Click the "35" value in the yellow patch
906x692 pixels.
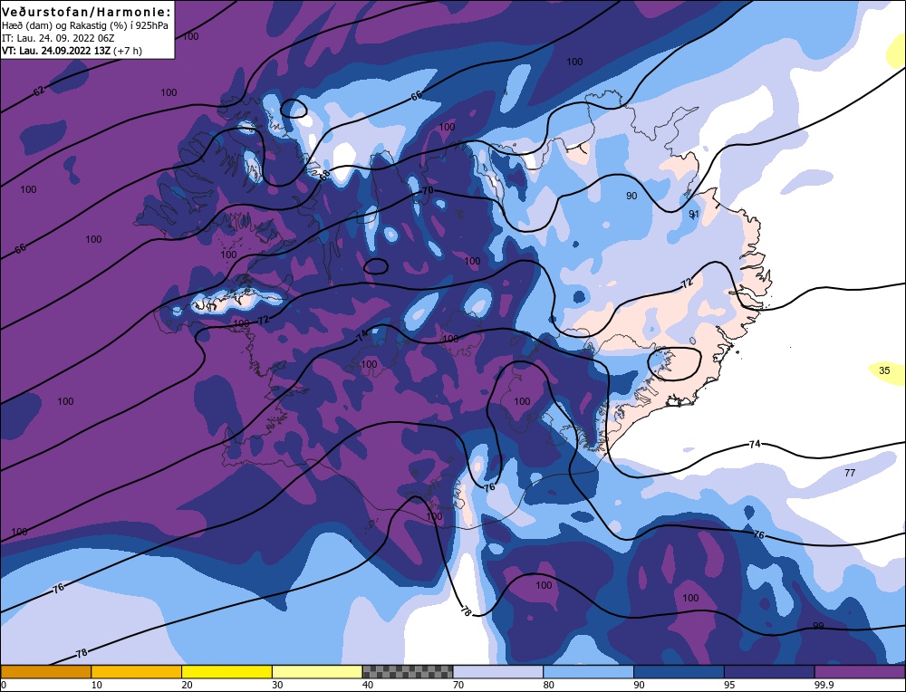coord(884,370)
